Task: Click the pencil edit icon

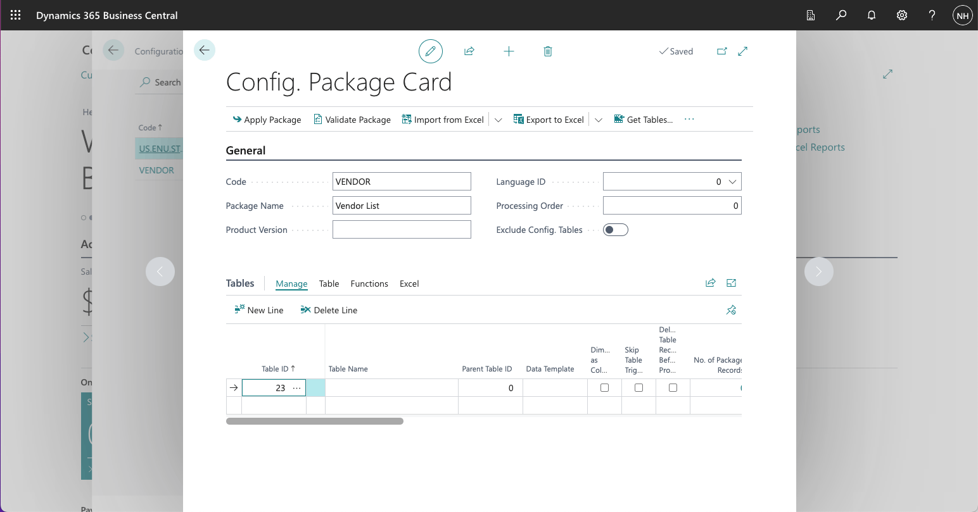Action: 430,51
